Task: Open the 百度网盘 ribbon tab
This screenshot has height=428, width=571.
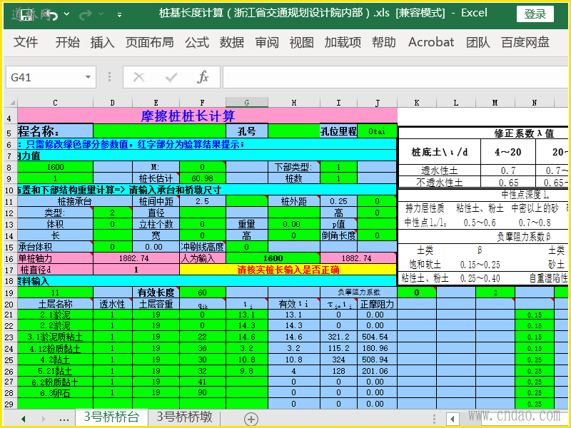Action: click(x=525, y=42)
